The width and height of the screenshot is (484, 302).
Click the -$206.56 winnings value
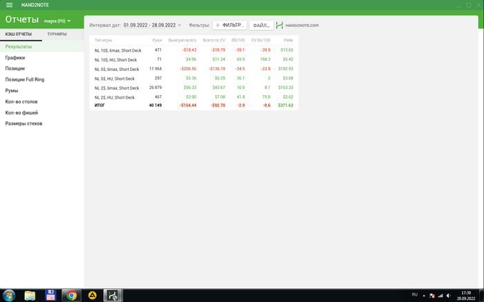188,69
